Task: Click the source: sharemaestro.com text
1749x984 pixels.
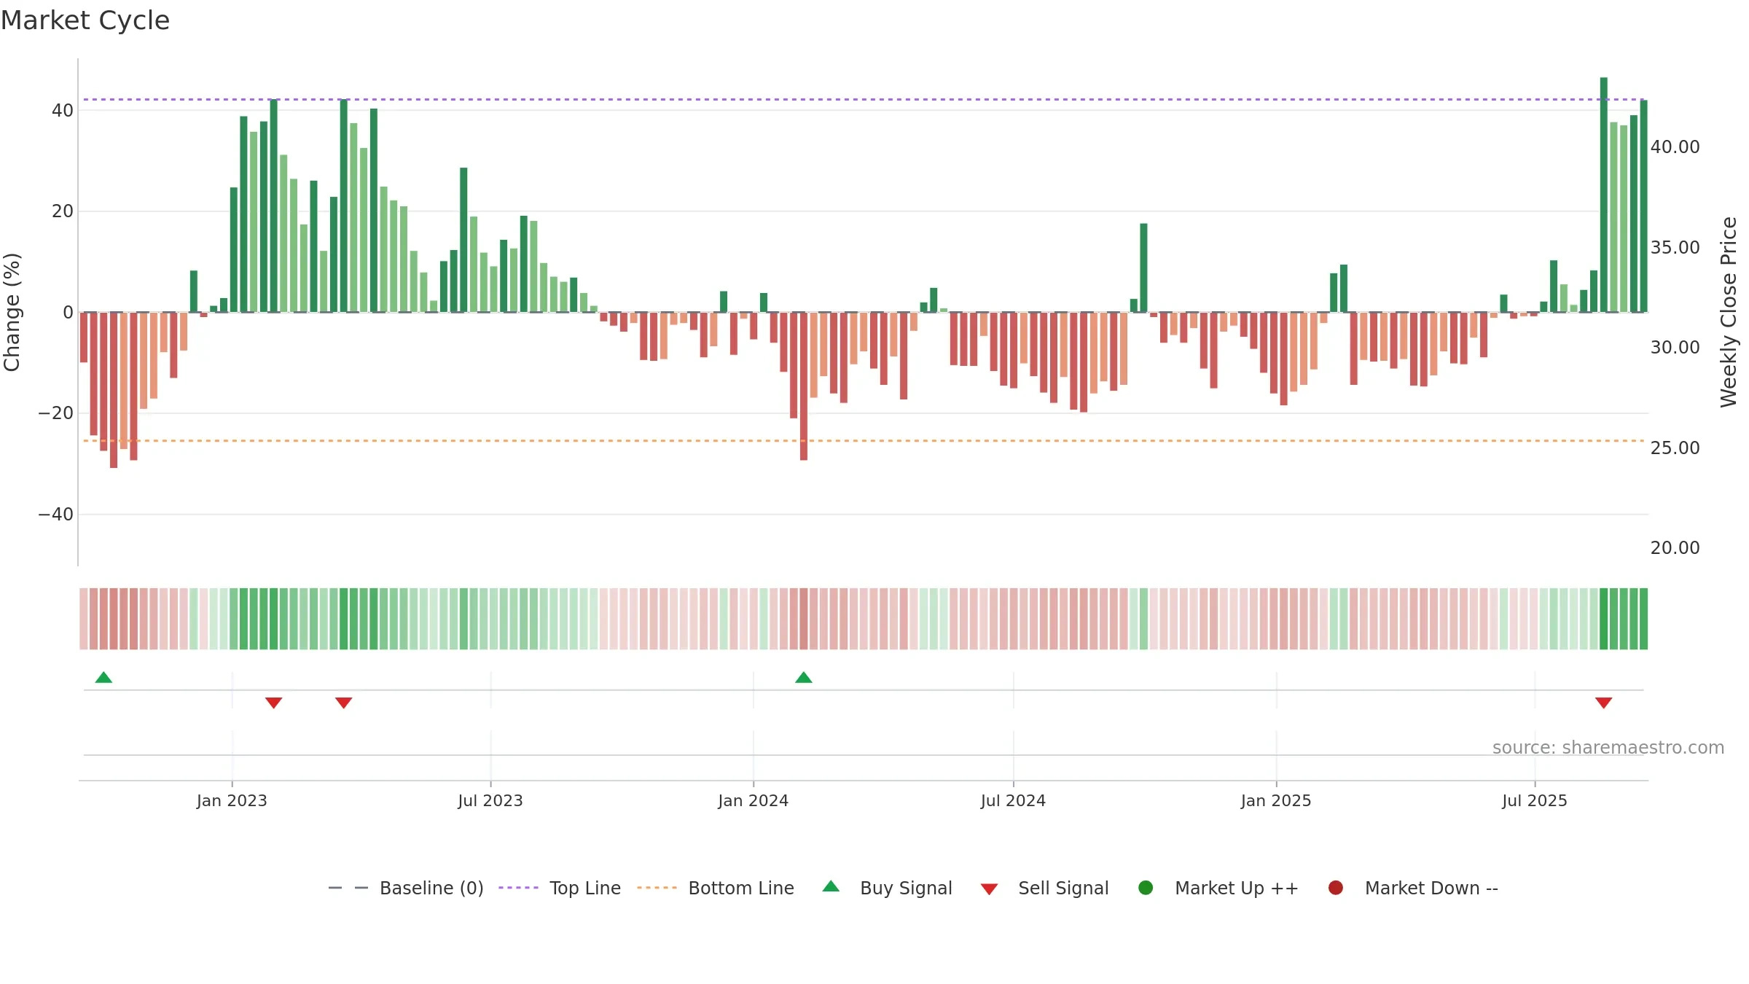Action: (1608, 748)
